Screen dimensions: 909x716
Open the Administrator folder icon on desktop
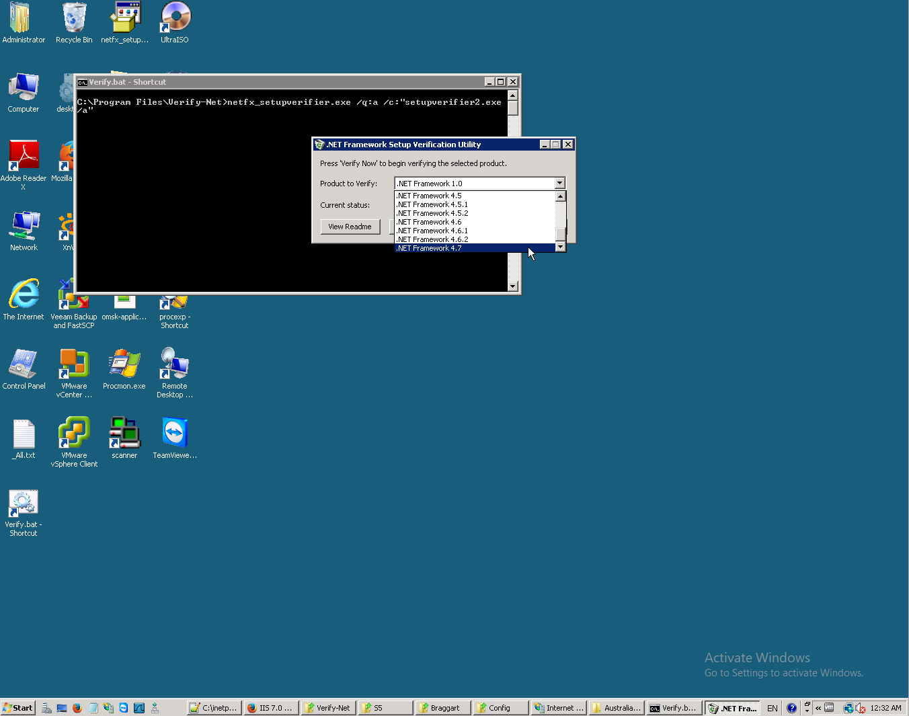[24, 24]
